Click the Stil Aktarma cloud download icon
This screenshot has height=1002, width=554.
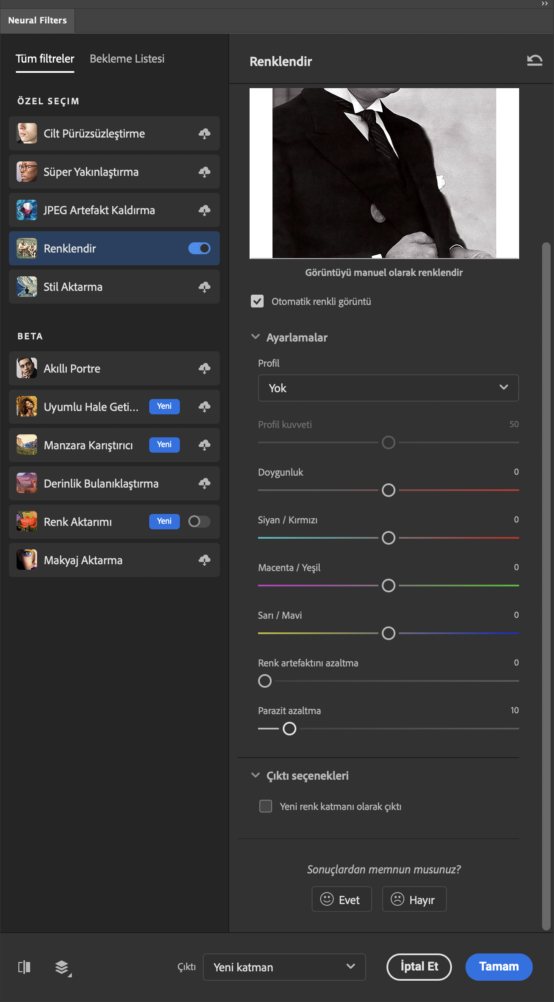(x=205, y=287)
